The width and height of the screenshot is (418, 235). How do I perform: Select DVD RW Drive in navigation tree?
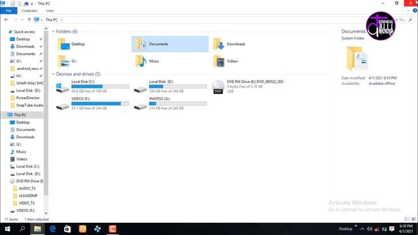click(x=27, y=181)
